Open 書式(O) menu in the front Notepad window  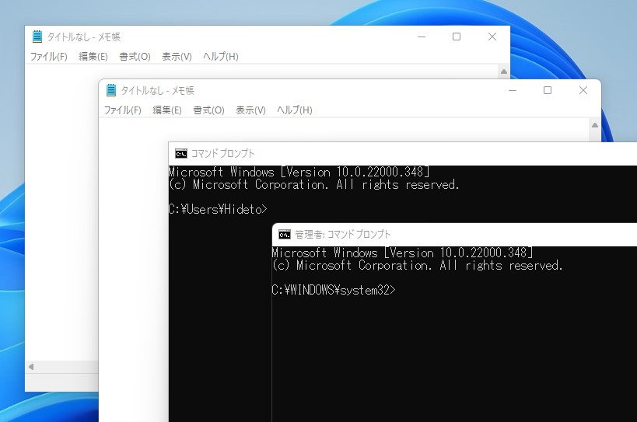tap(208, 110)
